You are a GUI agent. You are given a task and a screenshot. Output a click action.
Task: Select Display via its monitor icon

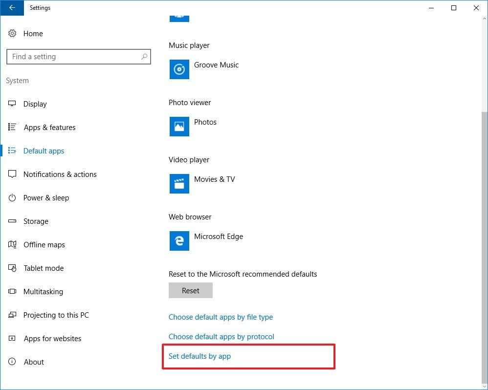click(x=12, y=104)
